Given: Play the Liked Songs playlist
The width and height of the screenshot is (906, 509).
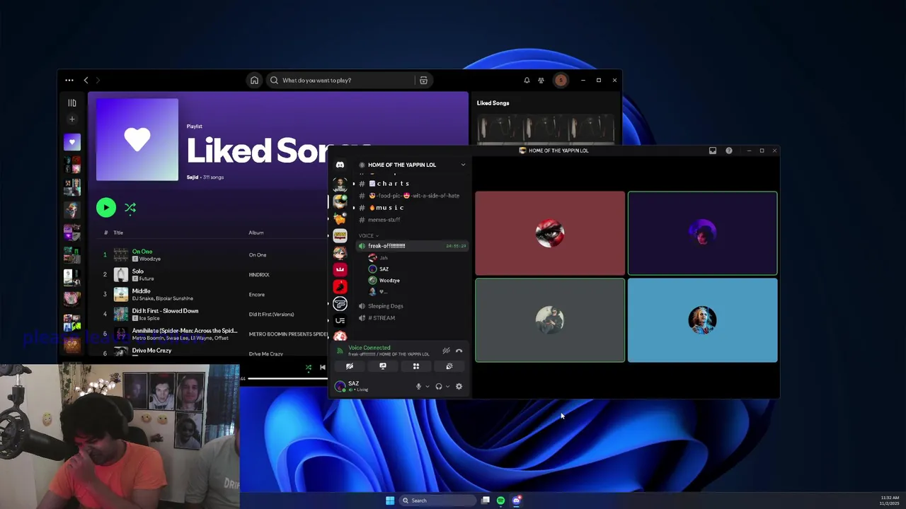Looking at the screenshot, I should (105, 207).
